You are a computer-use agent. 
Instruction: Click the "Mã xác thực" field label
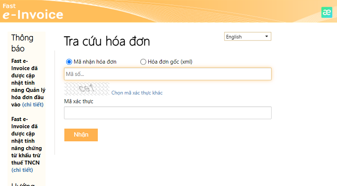78,101
